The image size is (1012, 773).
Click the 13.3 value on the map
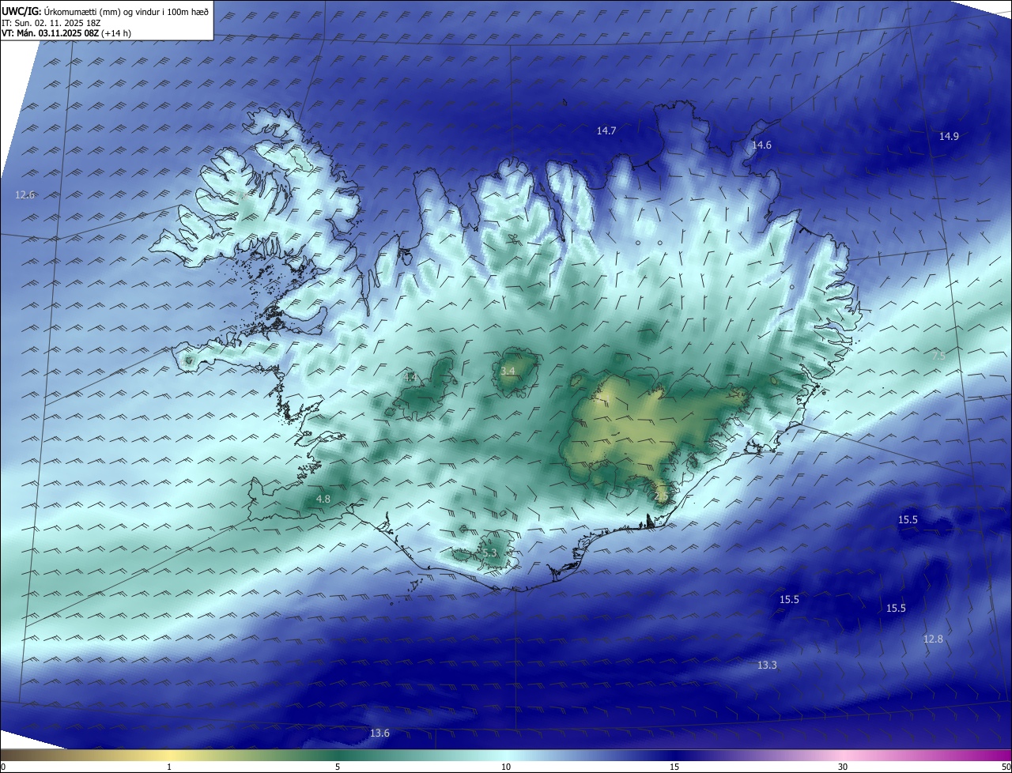tap(767, 665)
